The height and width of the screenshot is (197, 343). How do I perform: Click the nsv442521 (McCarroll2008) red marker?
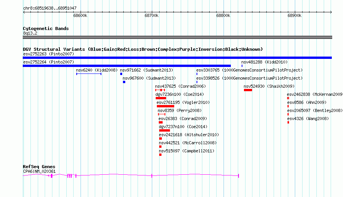click(x=160, y=147)
